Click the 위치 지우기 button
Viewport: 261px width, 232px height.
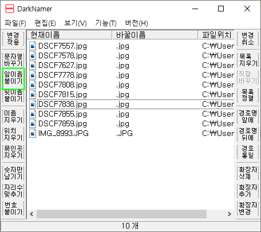[13, 134]
